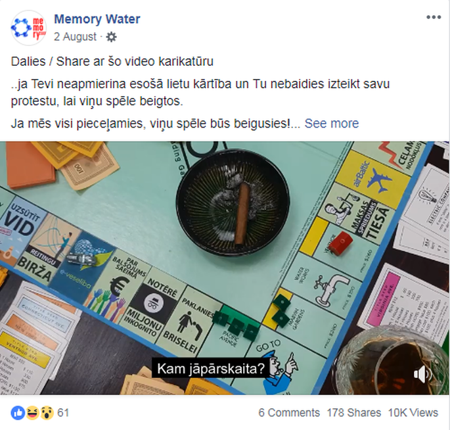Click the Wow surprised reaction icon

coord(47,413)
